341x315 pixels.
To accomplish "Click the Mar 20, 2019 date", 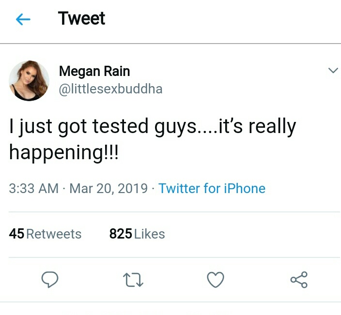I will pyautogui.click(x=108, y=188).
